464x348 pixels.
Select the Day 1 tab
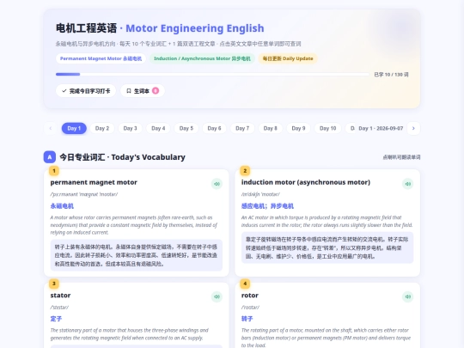(x=74, y=128)
